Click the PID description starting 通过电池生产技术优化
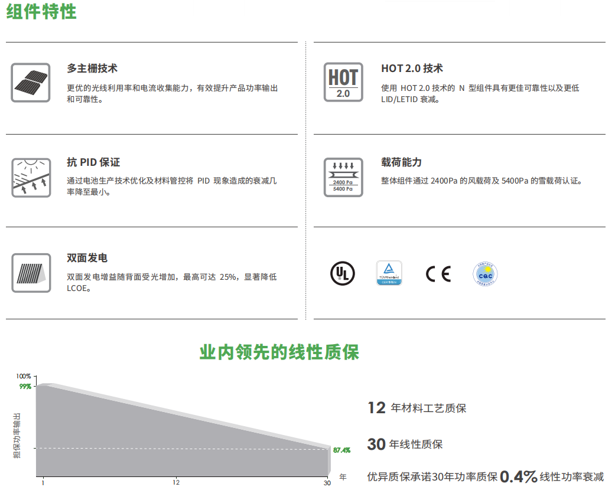Screen dimensions: 615x497 pyautogui.click(x=172, y=186)
